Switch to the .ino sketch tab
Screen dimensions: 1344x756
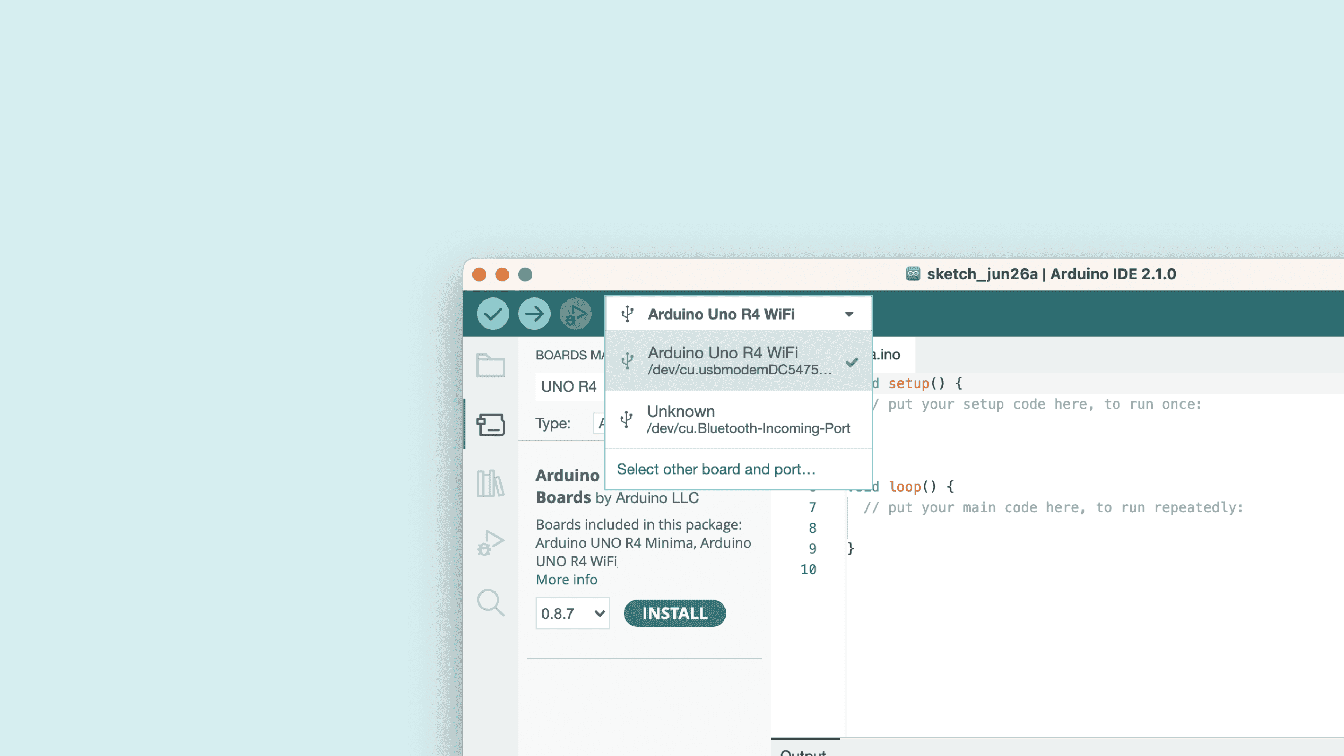(x=890, y=355)
